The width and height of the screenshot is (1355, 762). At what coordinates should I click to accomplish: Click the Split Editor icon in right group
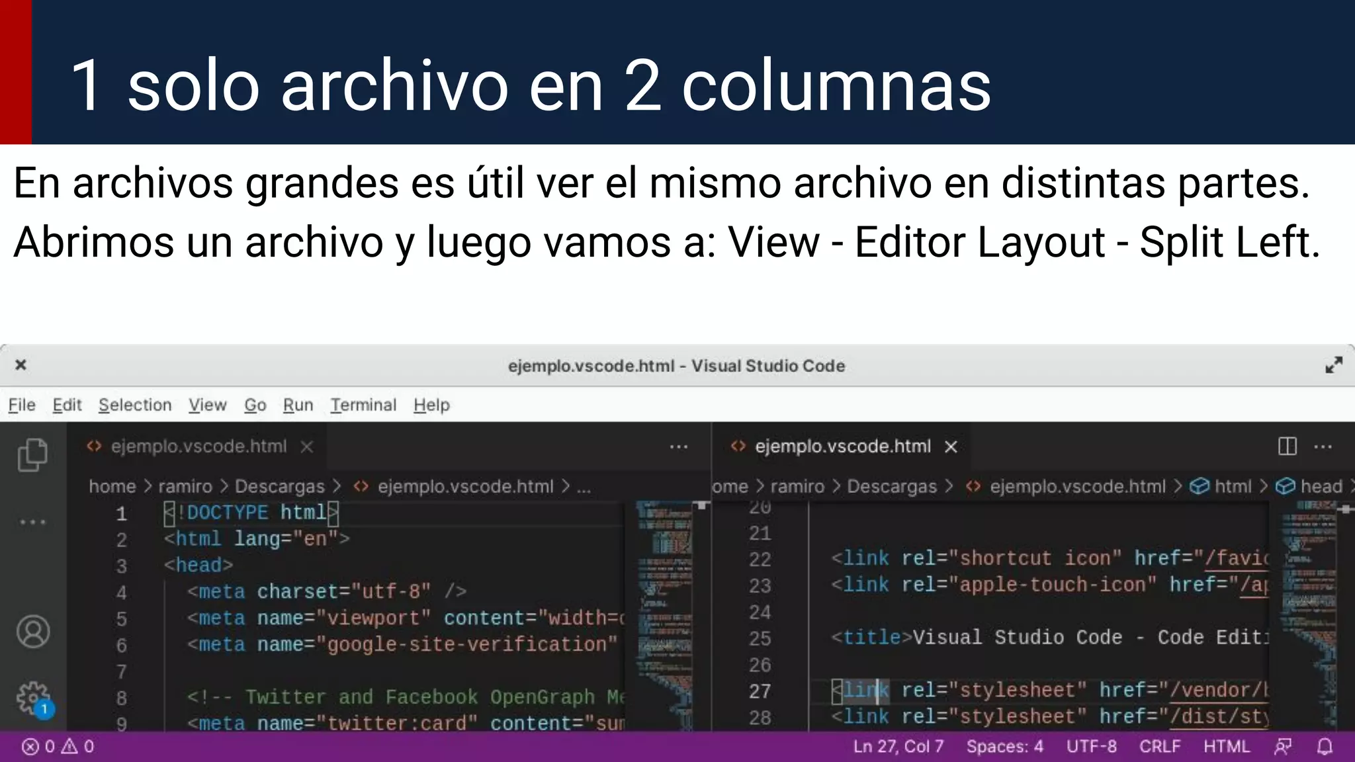(x=1287, y=446)
